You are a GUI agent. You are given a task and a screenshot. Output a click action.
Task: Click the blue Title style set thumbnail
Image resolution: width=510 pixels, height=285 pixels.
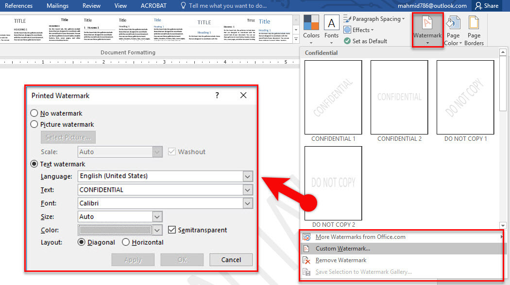point(274,30)
